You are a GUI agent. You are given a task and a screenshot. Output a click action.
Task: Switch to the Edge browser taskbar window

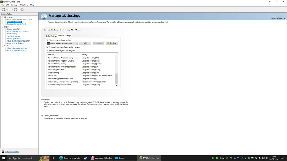[x=70, y=158]
